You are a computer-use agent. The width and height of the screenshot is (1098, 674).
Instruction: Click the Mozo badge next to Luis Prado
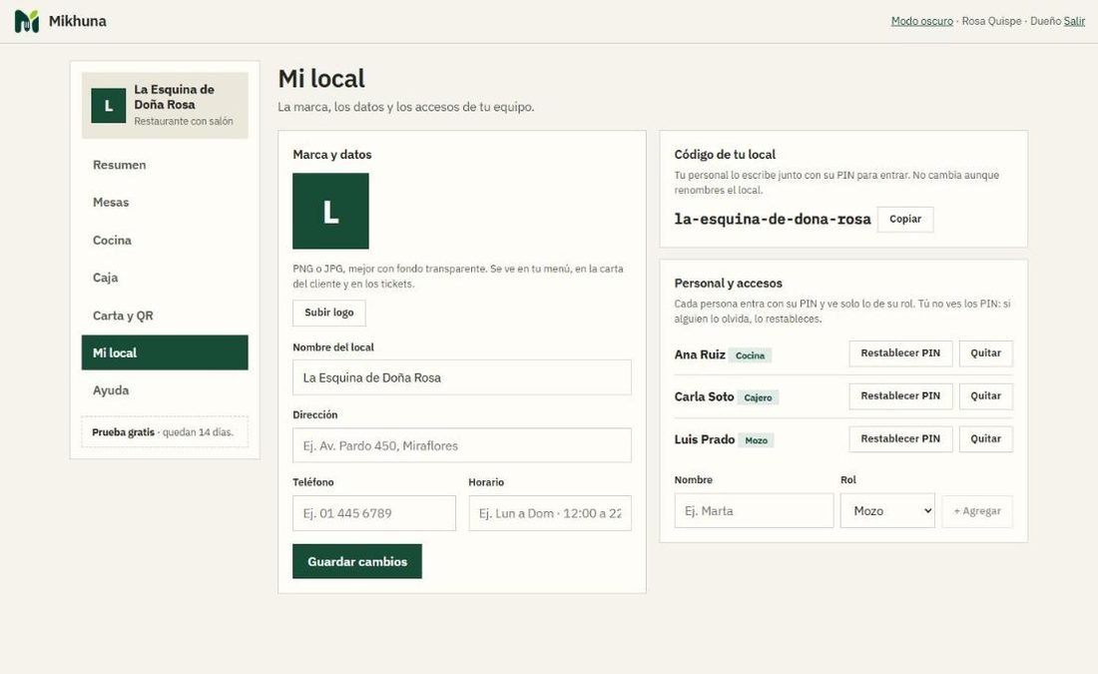(756, 440)
